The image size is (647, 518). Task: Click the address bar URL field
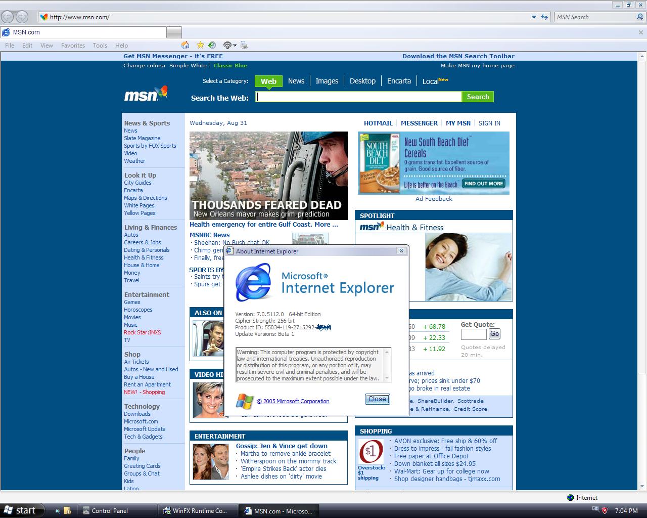click(289, 17)
